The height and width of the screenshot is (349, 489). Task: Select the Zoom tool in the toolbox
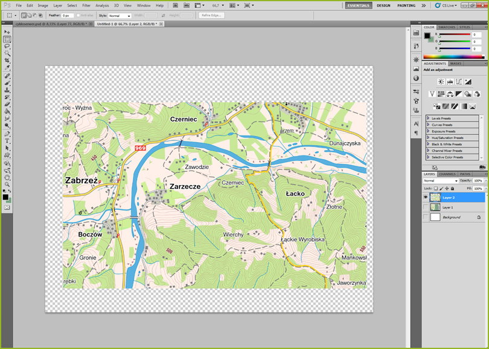point(7,184)
